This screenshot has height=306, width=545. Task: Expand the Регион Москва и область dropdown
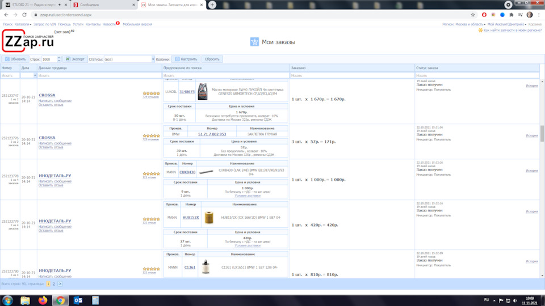click(x=464, y=24)
